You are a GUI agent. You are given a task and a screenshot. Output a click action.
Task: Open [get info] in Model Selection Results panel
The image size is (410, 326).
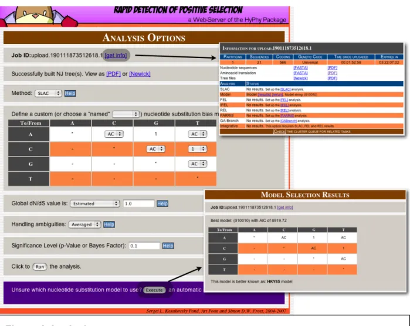coord(284,208)
